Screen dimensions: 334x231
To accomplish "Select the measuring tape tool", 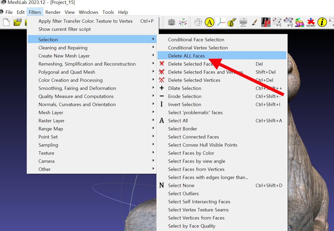I will point(232,22).
